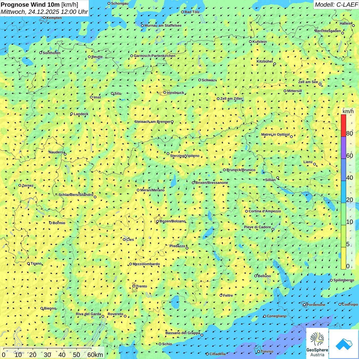
Task: Click the Brixen/Bressanone city marker
Action: pyautogui.click(x=193, y=183)
